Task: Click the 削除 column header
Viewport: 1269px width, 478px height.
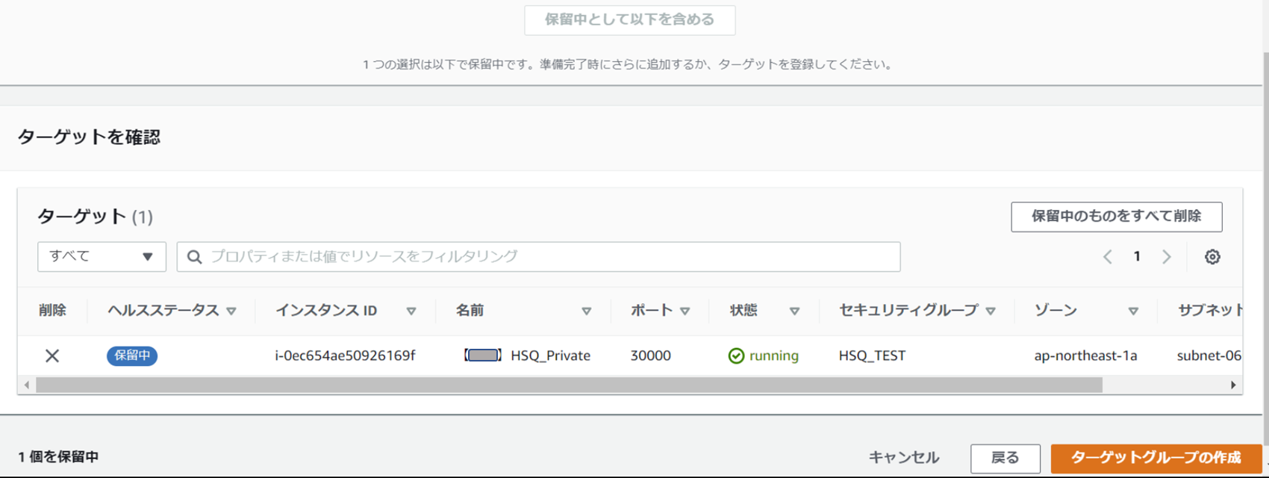Action: 52,311
